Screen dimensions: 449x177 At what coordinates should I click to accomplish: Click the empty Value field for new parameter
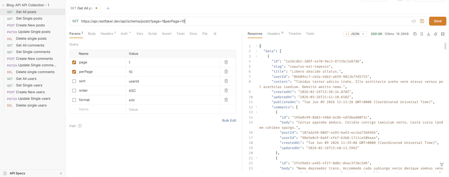click(x=173, y=109)
